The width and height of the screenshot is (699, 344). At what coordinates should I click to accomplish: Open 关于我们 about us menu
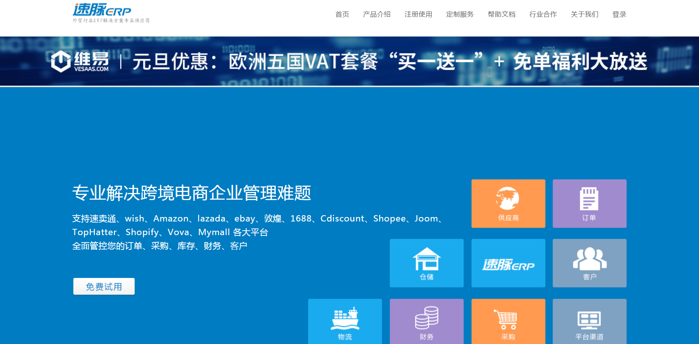click(x=584, y=14)
